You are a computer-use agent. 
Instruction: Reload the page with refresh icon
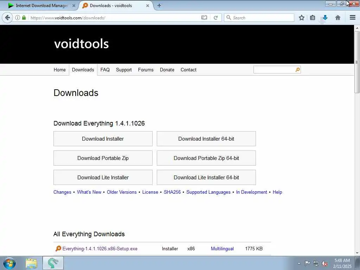tap(216, 18)
